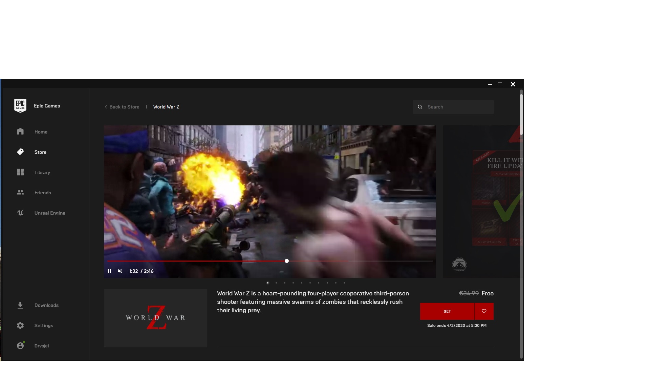Viewport: 650px width, 365px height.
Task: Select the Home menu label
Action: (x=41, y=132)
